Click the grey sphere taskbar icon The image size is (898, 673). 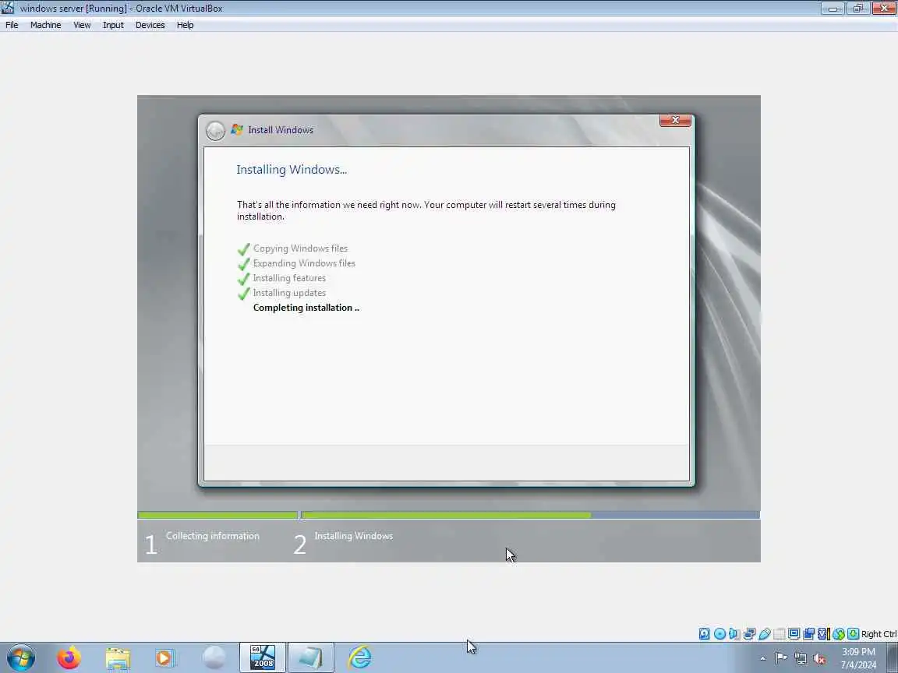tap(214, 657)
